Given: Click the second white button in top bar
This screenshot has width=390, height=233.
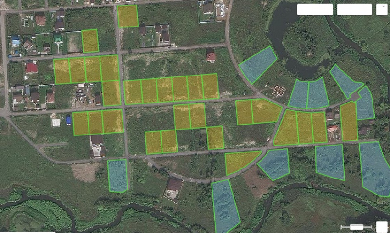Looking at the screenshot, I should pos(354,10).
